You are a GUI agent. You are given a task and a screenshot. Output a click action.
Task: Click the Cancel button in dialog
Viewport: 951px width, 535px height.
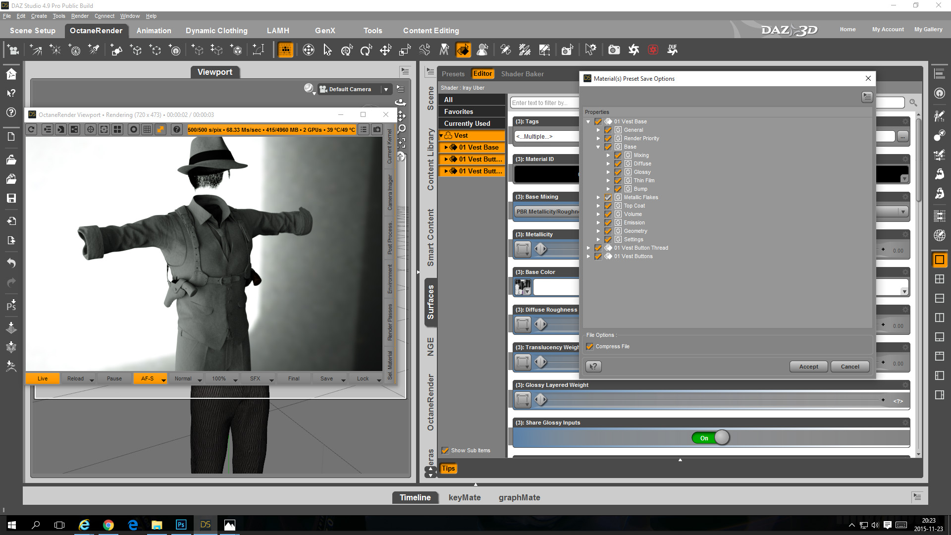pos(850,367)
